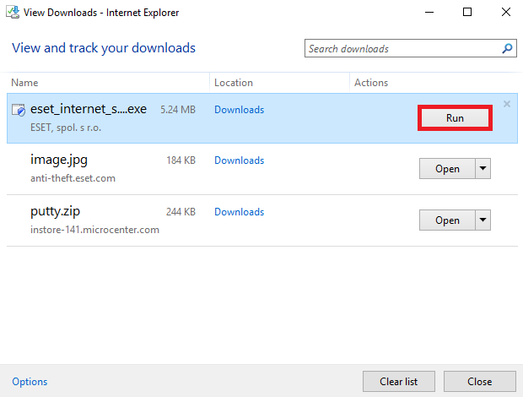Minimize the View Downloads window
This screenshot has width=523, height=397.
[429, 13]
